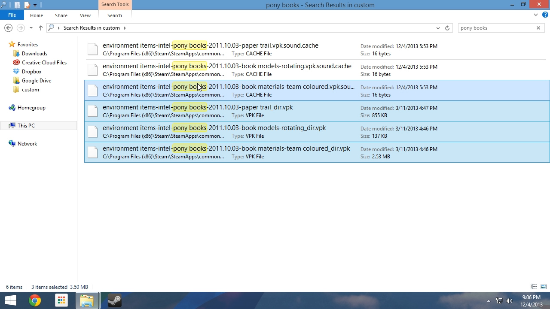Open the address bar history dropdown
This screenshot has width=550, height=309.
click(x=438, y=28)
